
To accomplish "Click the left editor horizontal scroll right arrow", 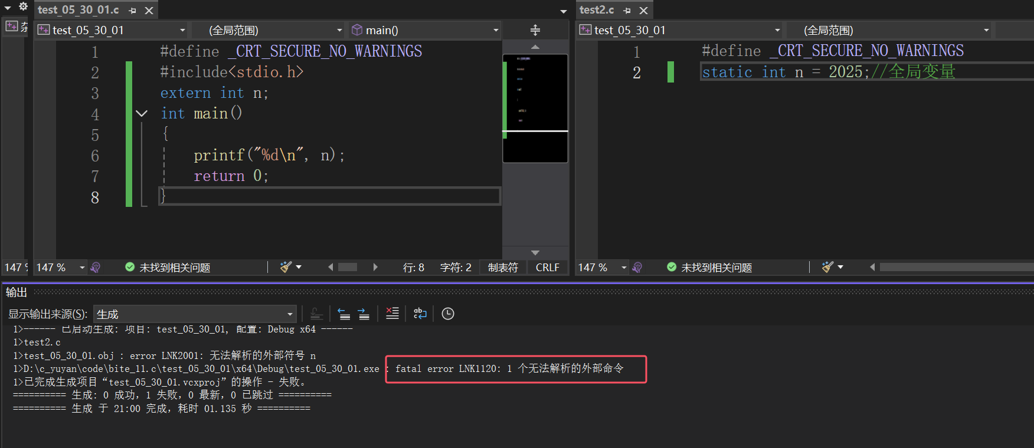I will point(375,268).
